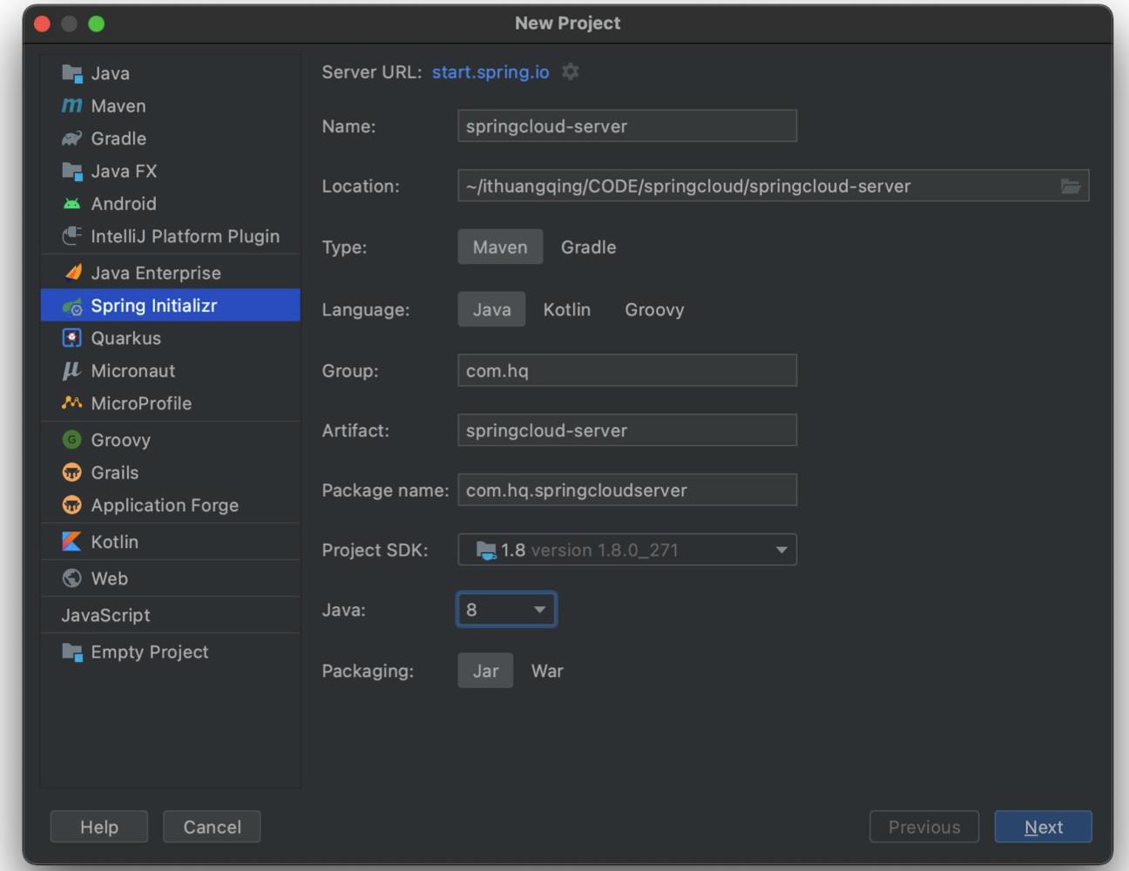Click the New Project window title

point(567,23)
